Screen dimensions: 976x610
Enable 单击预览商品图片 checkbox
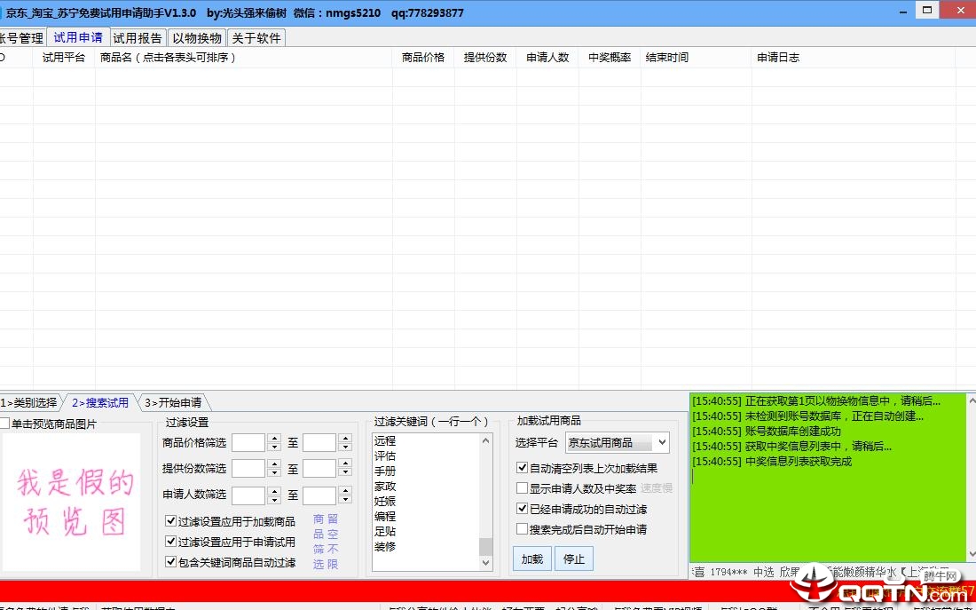5,424
